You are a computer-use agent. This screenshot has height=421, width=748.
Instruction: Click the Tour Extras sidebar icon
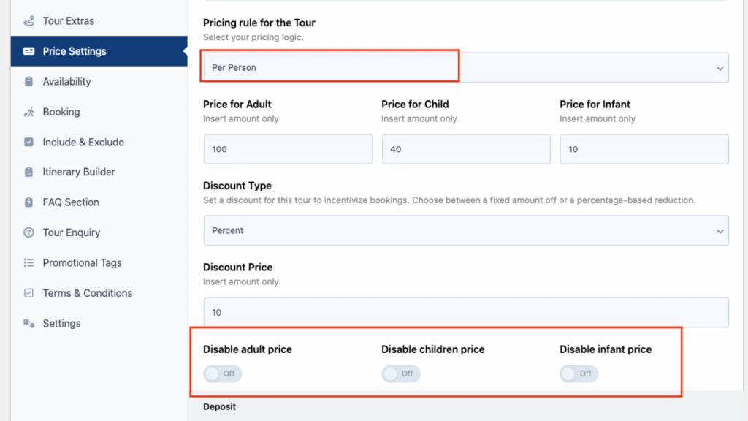(x=29, y=21)
